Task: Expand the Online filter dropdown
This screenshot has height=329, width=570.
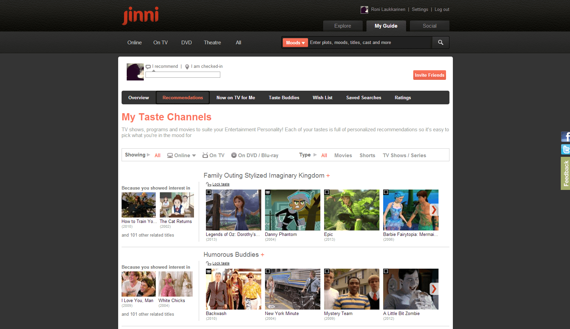Action: 181,155
